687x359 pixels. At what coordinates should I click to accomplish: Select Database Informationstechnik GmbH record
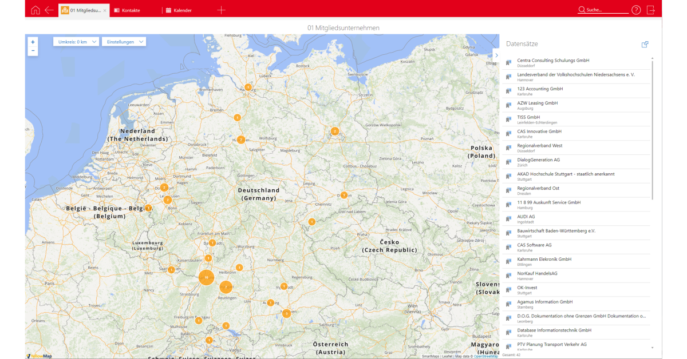click(x=577, y=332)
